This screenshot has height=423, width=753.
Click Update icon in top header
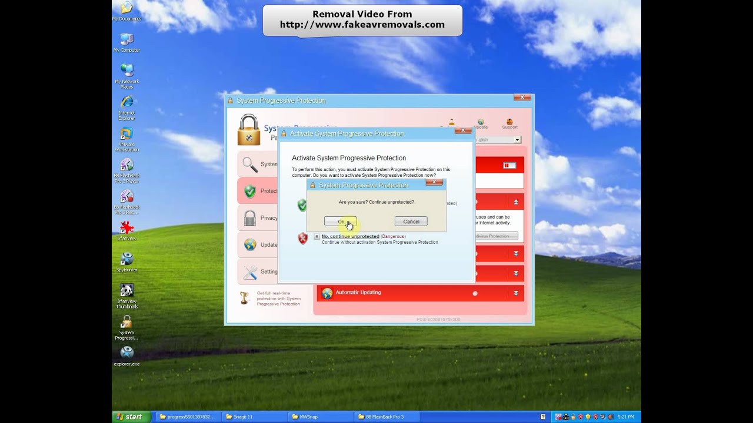pyautogui.click(x=481, y=124)
